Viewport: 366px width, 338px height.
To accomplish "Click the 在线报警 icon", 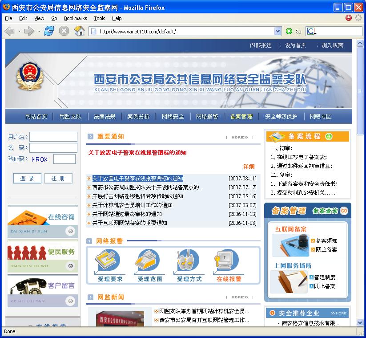I will tap(229, 262).
